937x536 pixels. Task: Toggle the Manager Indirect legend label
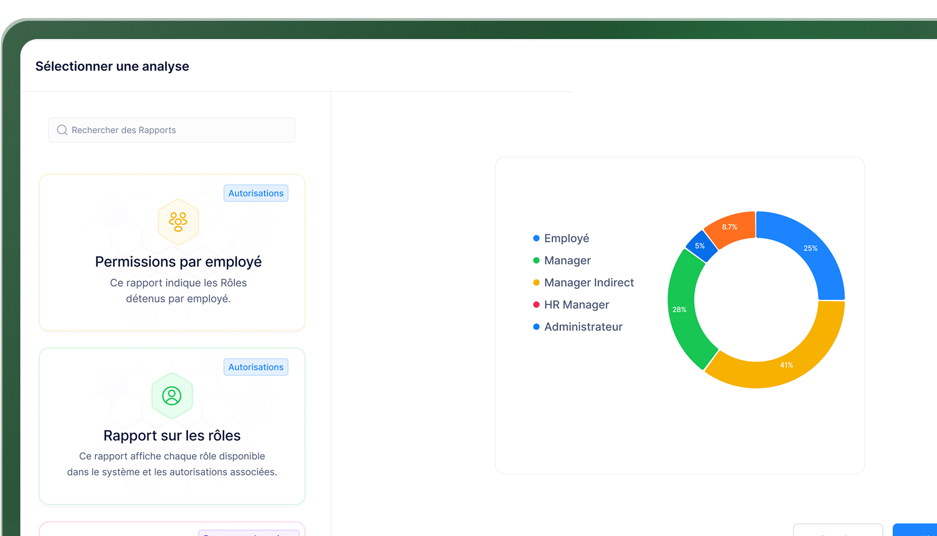coord(589,282)
